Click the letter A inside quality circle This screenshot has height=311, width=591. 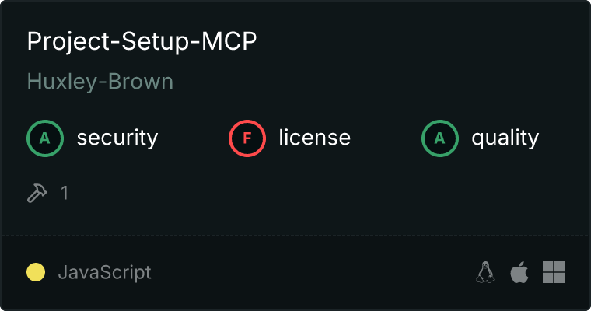pos(440,138)
